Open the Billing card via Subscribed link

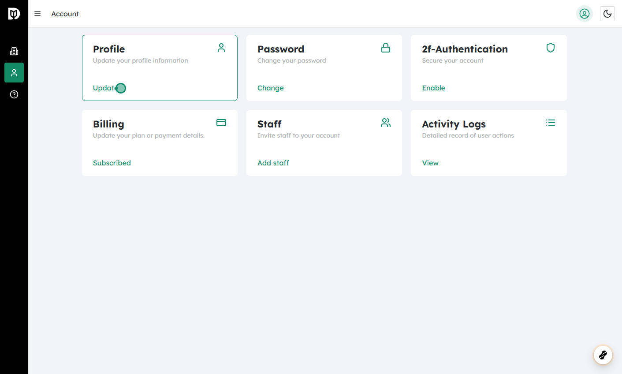click(x=112, y=163)
